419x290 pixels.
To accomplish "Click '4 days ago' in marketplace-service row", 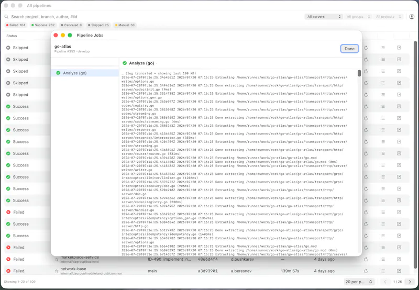I will 324,259.
